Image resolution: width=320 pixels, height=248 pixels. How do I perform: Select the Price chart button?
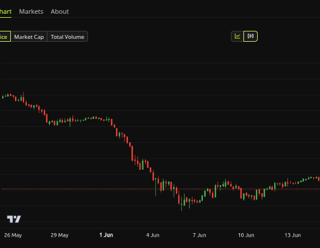point(5,37)
